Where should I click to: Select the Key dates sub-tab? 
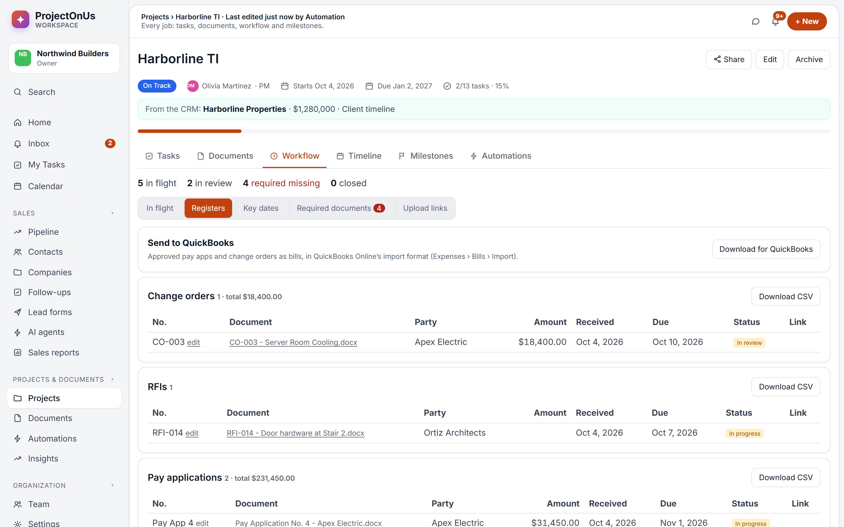pyautogui.click(x=261, y=208)
